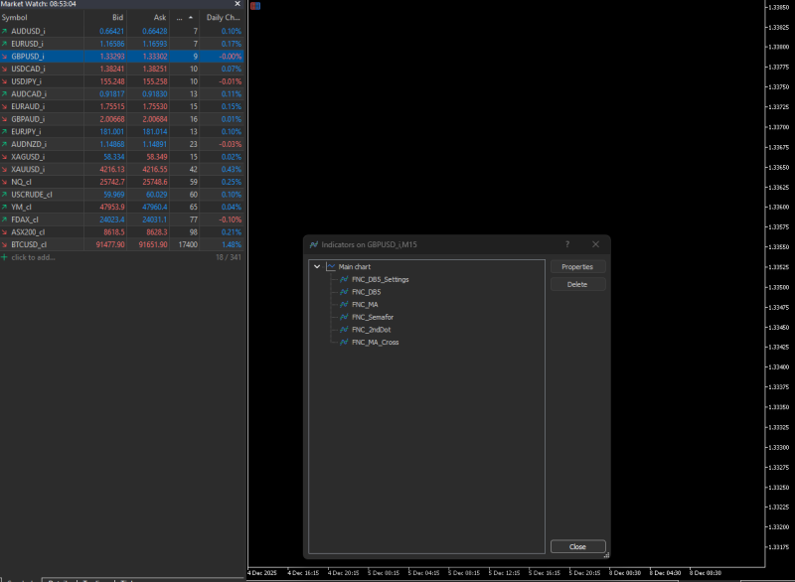Viewport: 795px width, 582px height.
Task: Click the chart-curve icon beside Main chart
Action: coord(330,267)
